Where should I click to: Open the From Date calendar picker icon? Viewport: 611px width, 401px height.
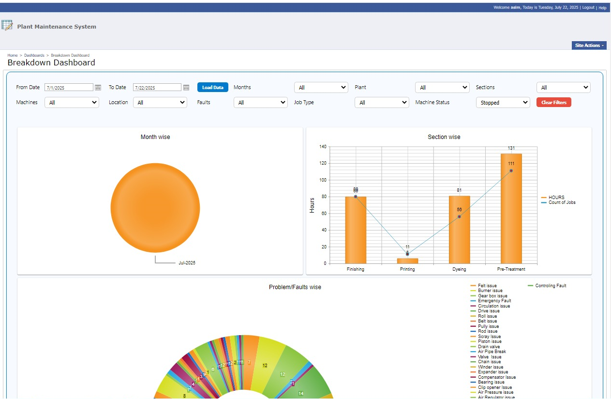coord(98,88)
